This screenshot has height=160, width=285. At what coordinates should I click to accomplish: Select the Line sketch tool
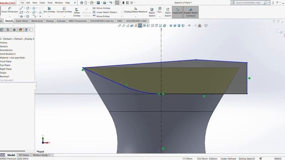pyautogui.click(x=21, y=8)
